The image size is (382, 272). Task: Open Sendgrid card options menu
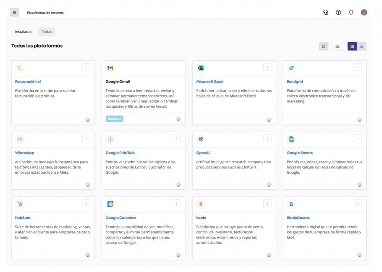point(358,67)
